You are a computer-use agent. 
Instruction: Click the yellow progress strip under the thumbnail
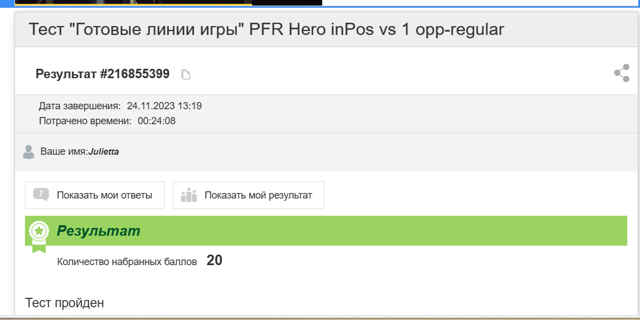coord(134,4)
